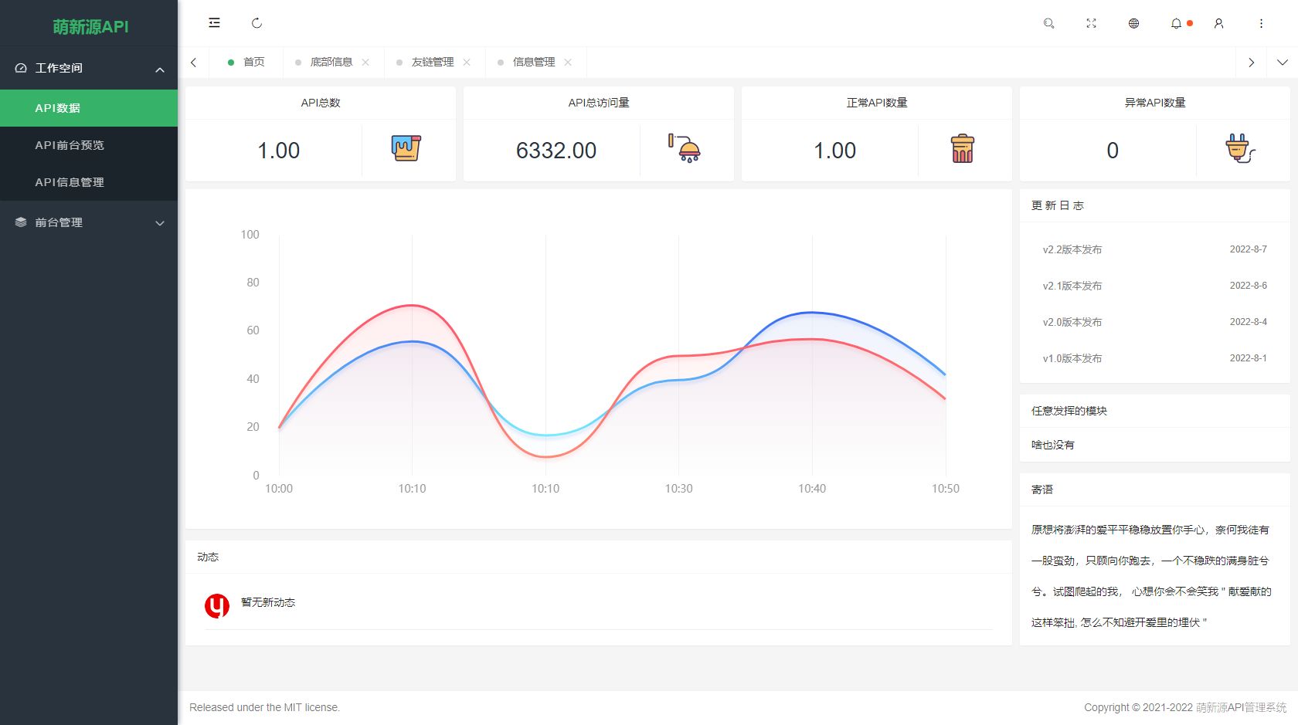Click the globe language icon
This screenshot has height=725, width=1298.
coord(1133,23)
